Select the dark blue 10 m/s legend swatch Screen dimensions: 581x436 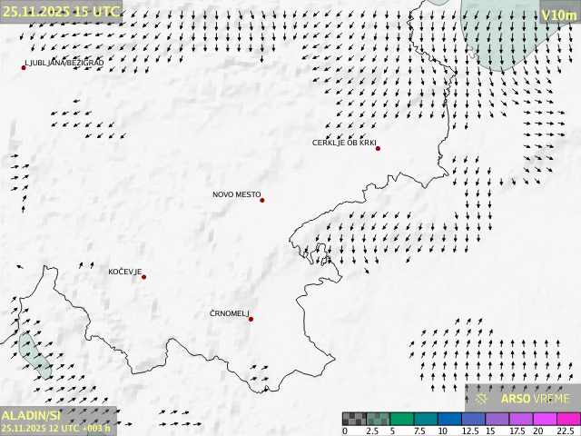[448, 419]
